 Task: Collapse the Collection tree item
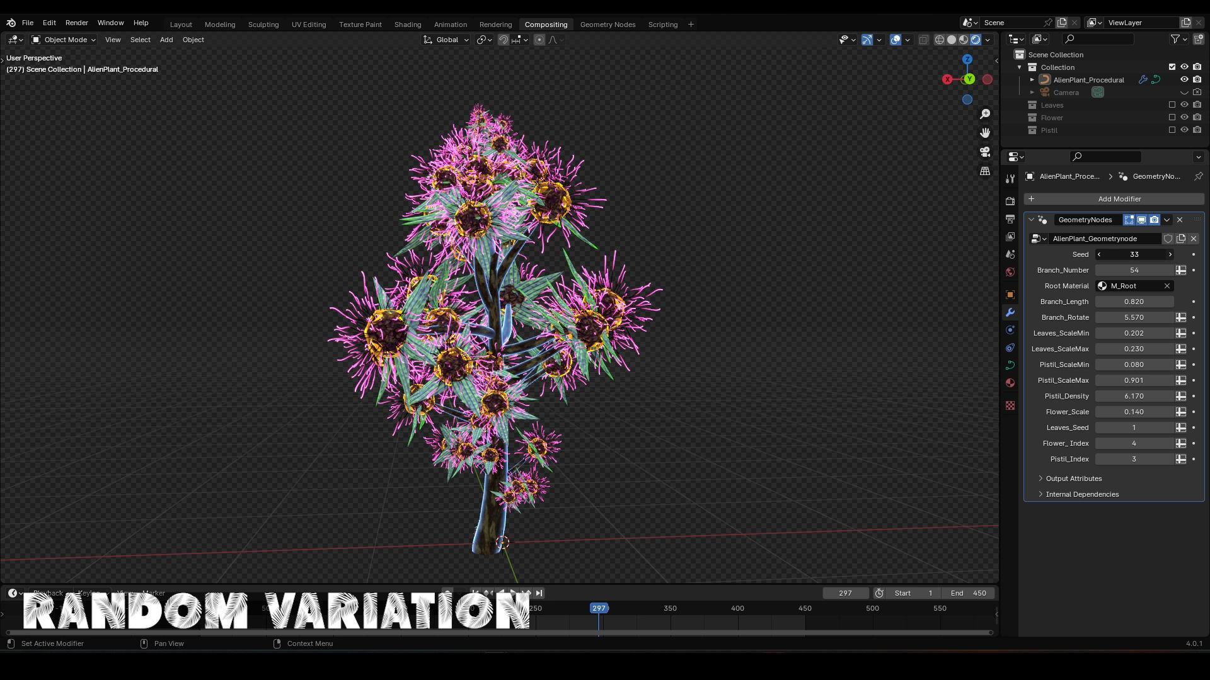[1019, 67]
